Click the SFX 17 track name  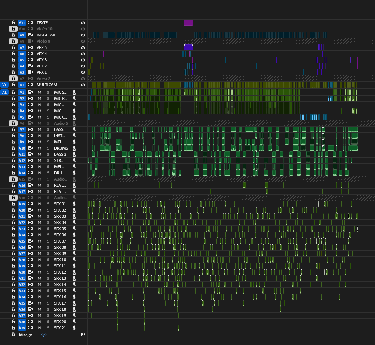coord(60,303)
